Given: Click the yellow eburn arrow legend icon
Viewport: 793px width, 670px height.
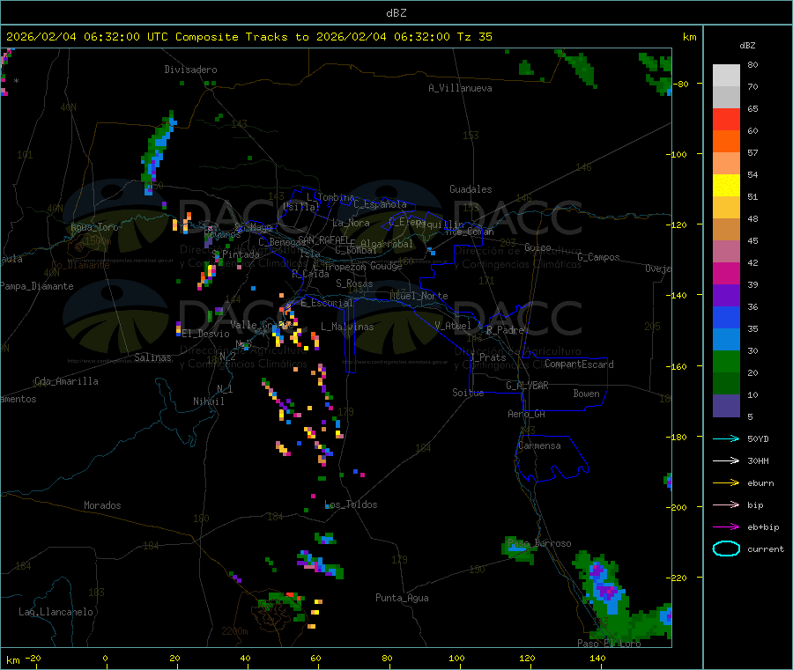Looking at the screenshot, I should [726, 482].
